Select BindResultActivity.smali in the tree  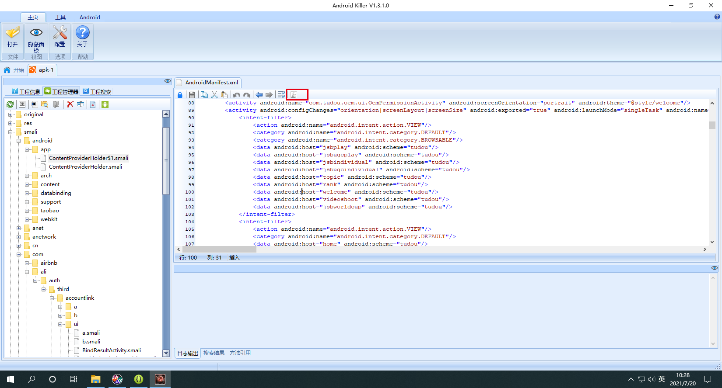[112, 350]
